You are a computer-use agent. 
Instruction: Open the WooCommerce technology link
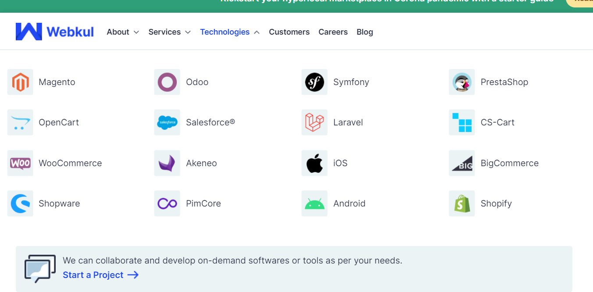[70, 163]
